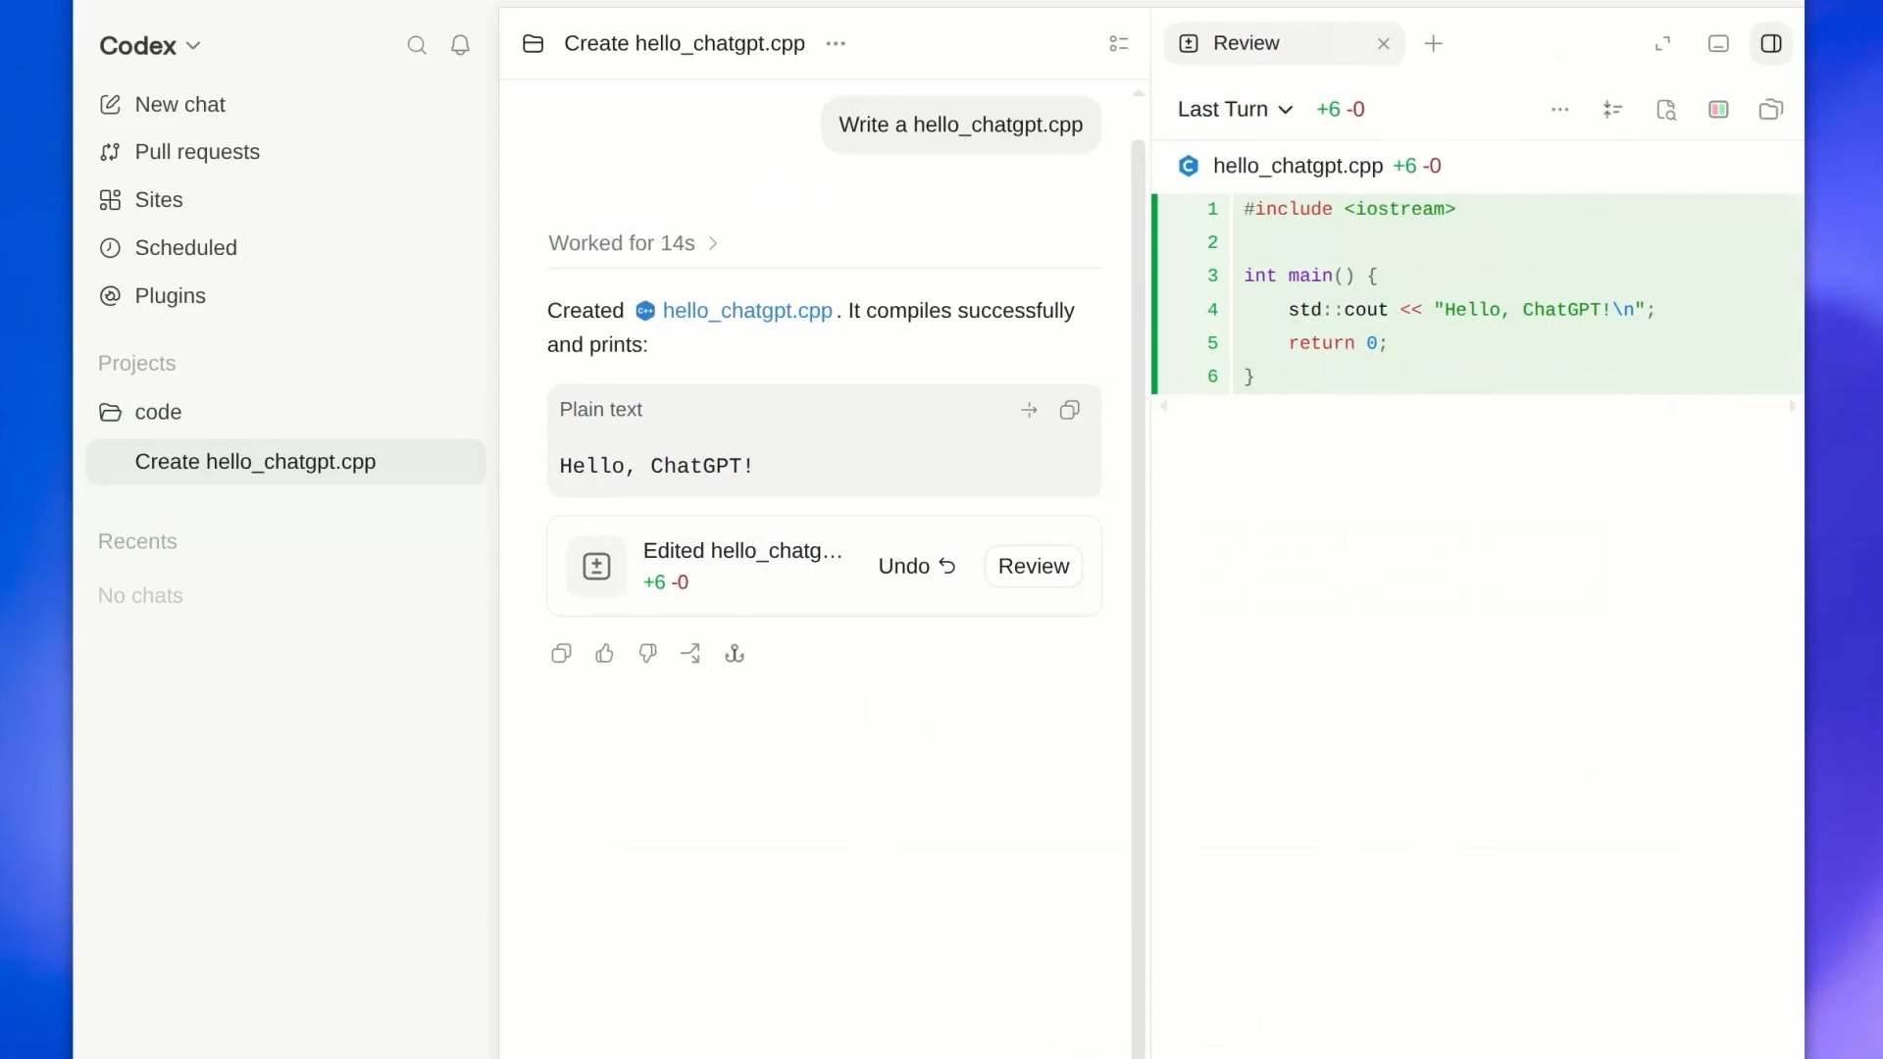Open the search icon in sidebar
This screenshot has width=1883, height=1059.
[417, 45]
